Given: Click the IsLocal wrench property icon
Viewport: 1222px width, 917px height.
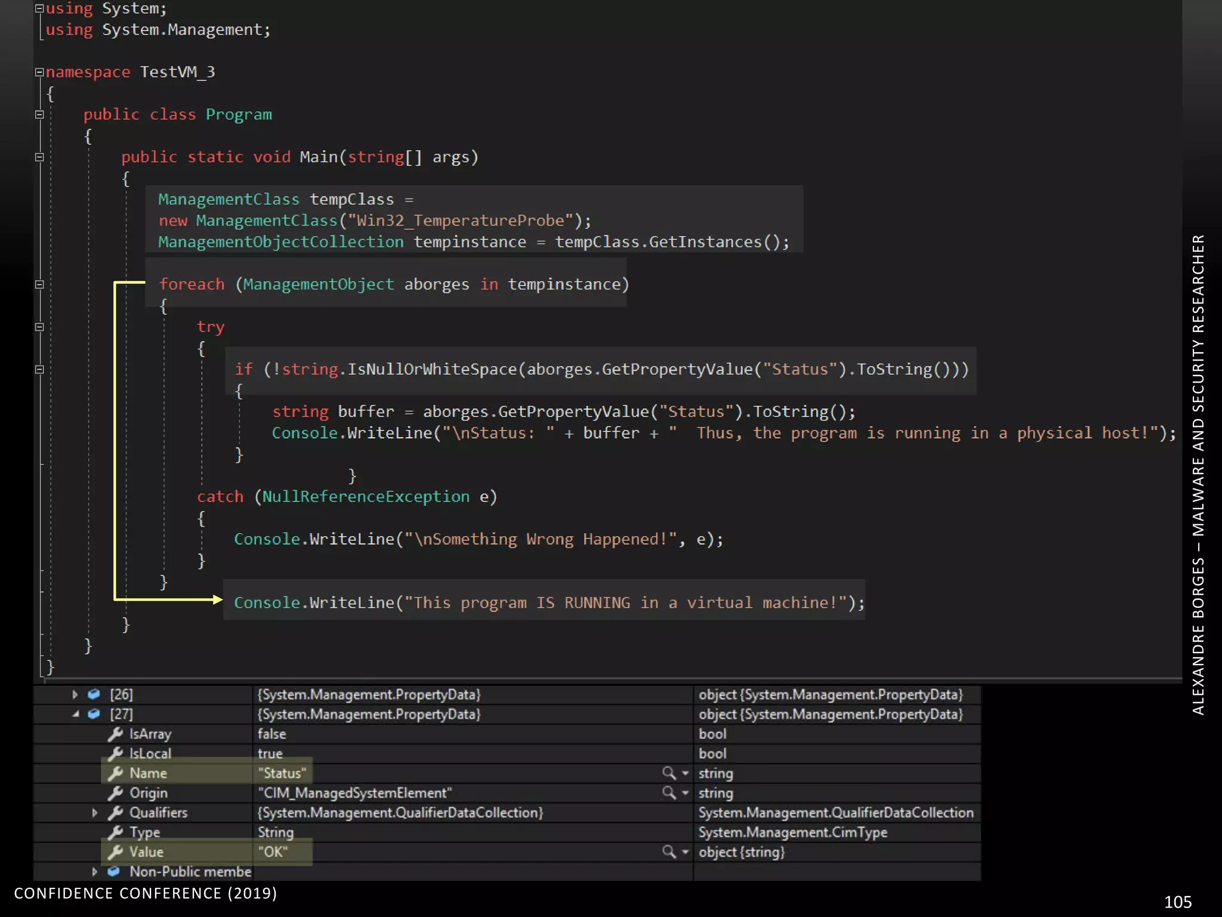Looking at the screenshot, I should [x=115, y=753].
